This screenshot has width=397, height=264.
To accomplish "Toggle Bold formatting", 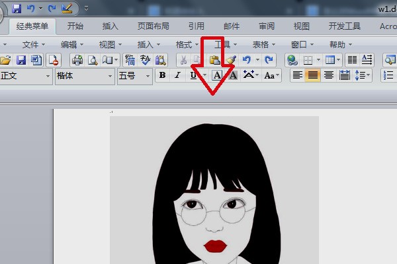I will click(162, 75).
